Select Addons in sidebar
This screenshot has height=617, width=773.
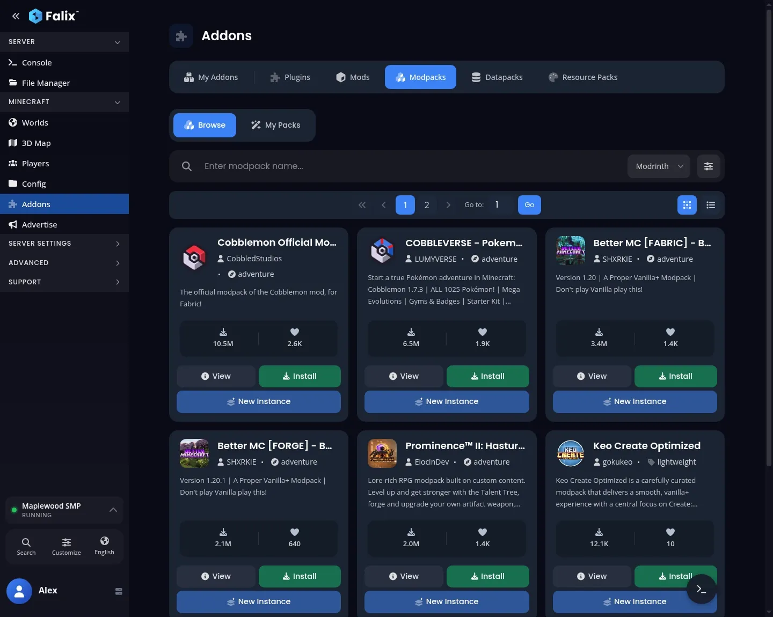64,204
